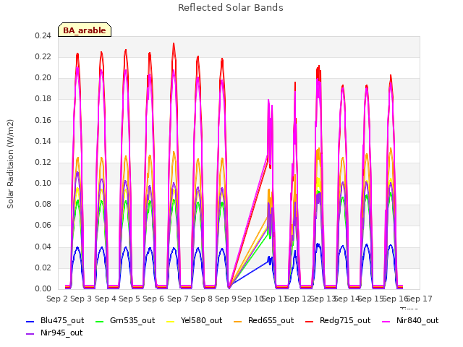
Task: Click the Redg715_out legend entry
Action: click(338, 320)
